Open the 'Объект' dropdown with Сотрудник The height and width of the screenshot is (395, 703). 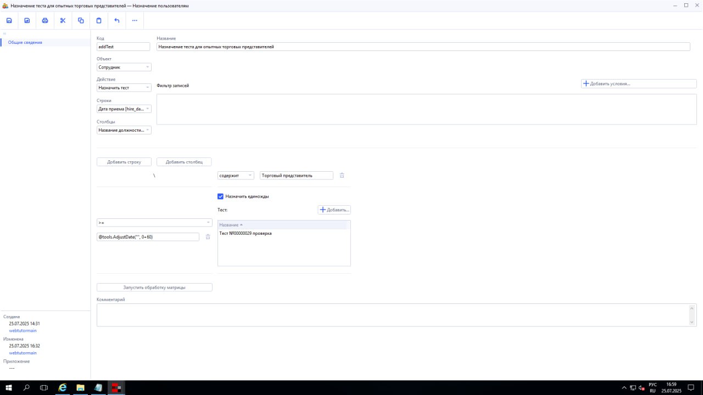[124, 67]
